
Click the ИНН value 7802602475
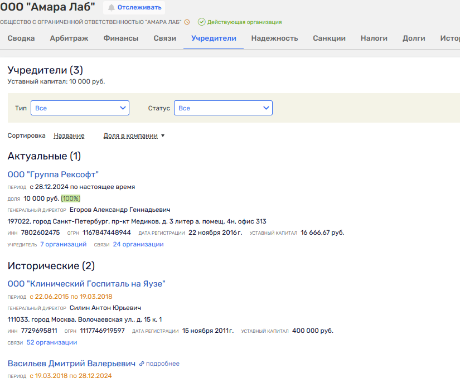[x=41, y=232]
